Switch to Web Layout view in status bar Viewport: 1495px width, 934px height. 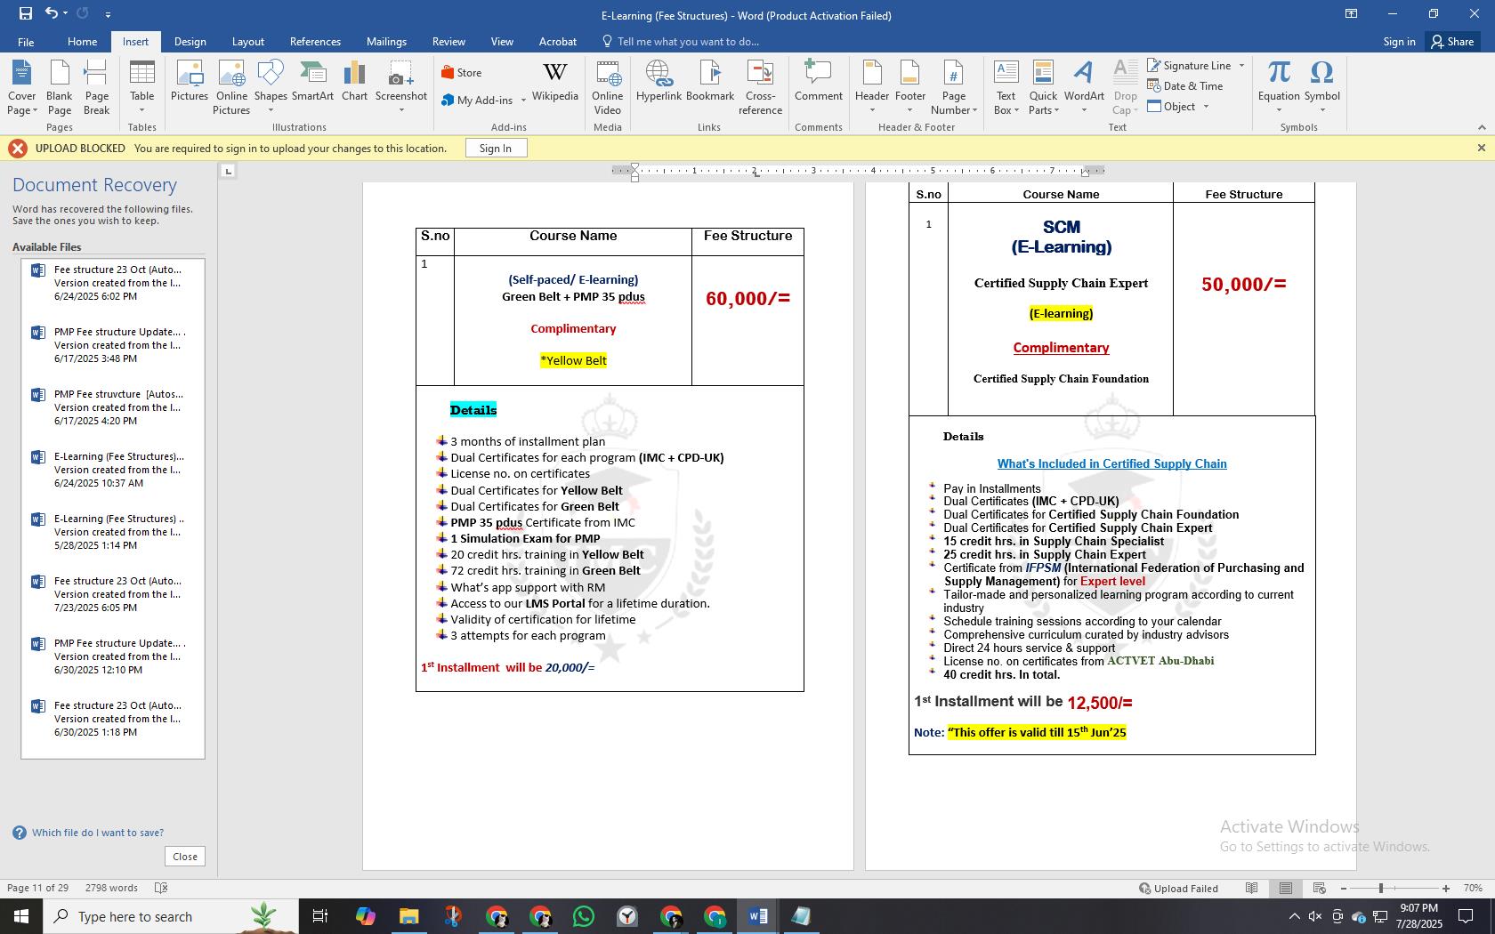coord(1320,889)
